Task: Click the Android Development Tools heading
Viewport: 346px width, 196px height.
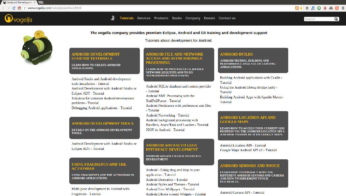Action: pyautogui.click(x=102, y=123)
